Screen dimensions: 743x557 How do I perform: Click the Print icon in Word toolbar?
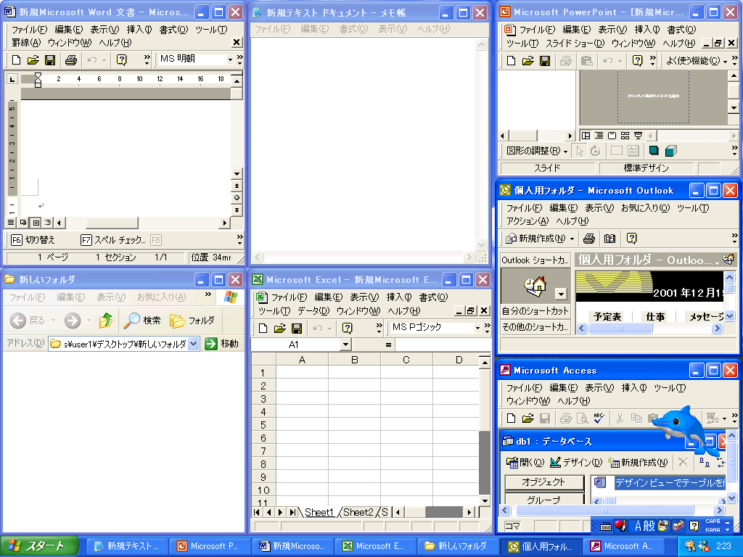[x=71, y=60]
